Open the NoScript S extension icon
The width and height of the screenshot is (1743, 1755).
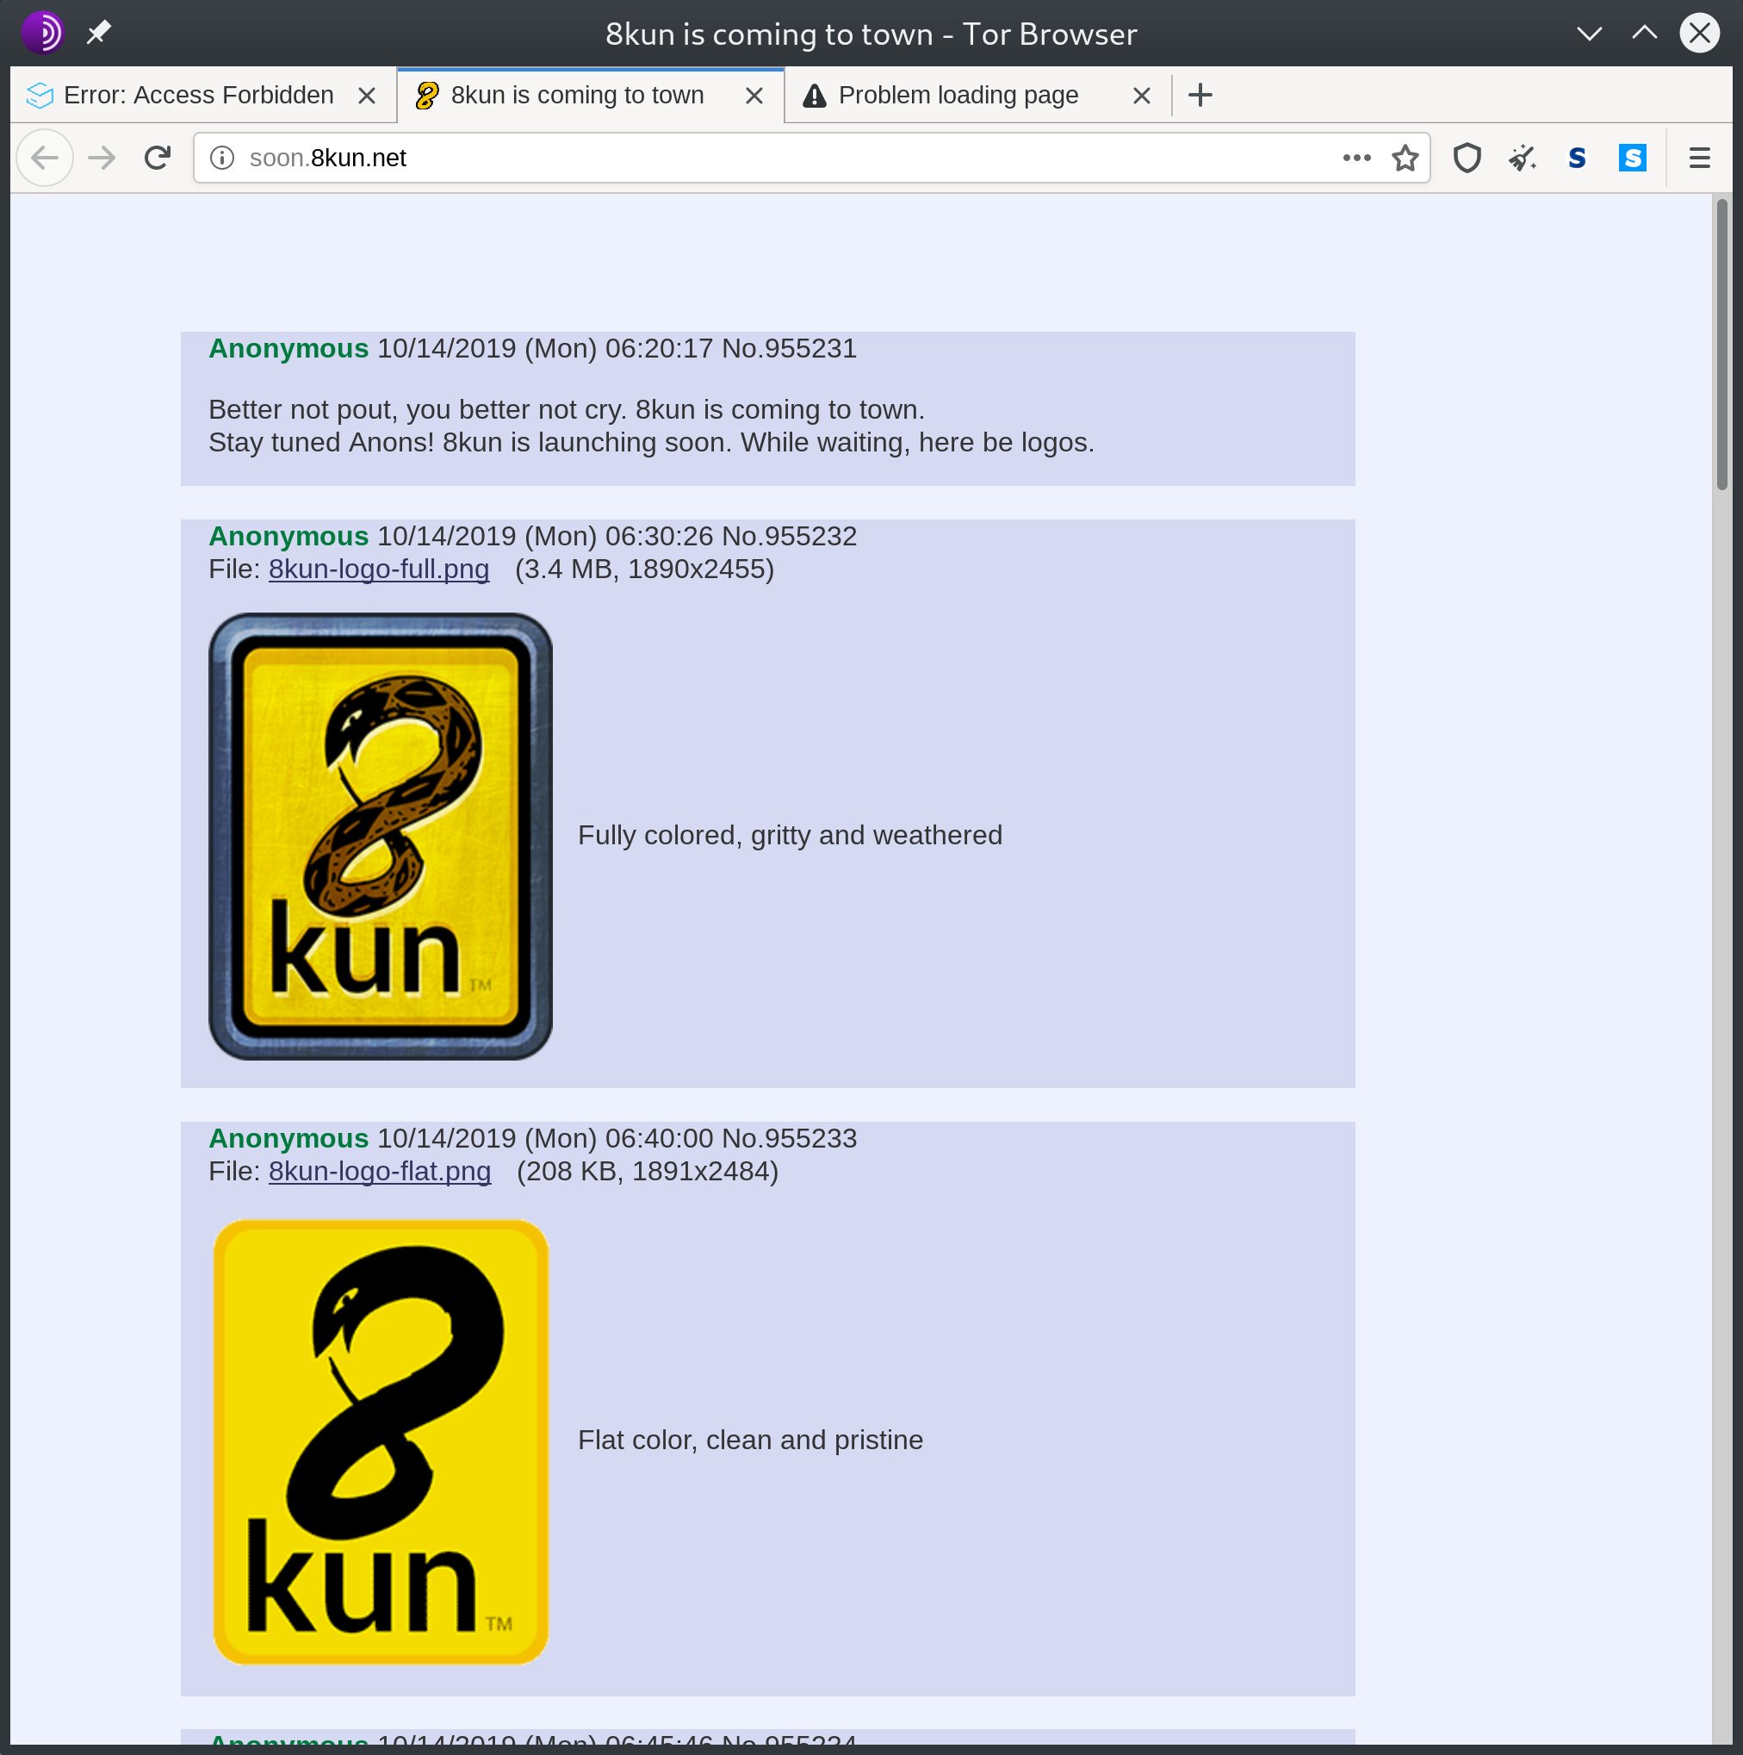(x=1577, y=158)
